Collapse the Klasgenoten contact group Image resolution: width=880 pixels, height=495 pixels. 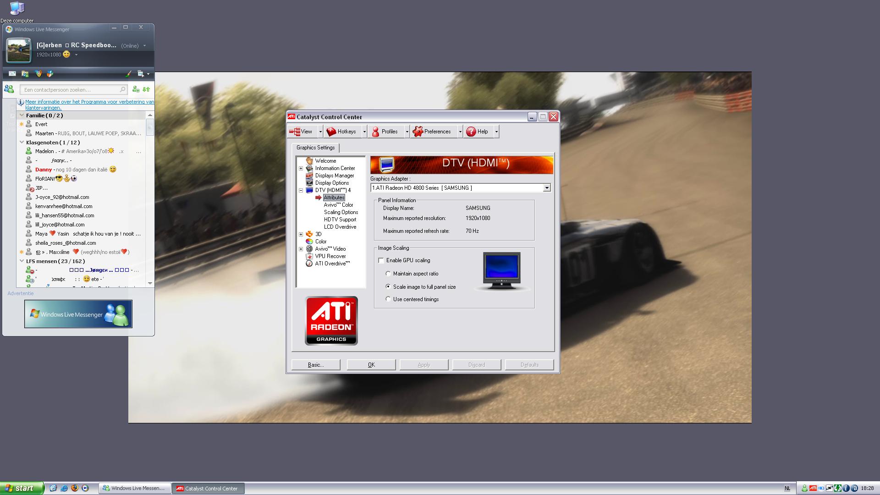pos(22,143)
